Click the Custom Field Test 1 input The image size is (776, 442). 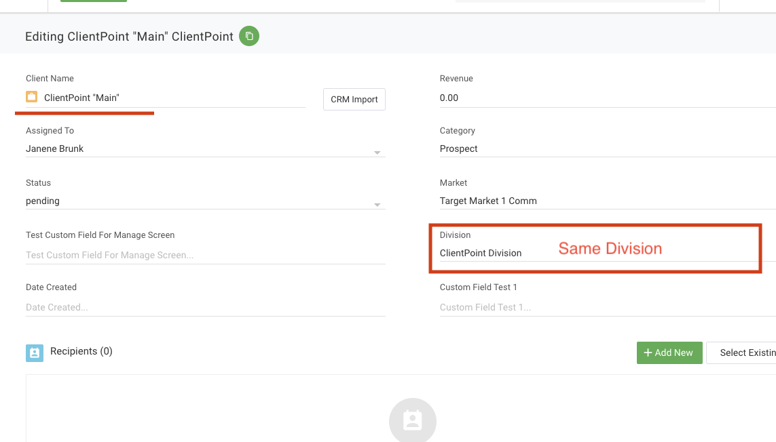tap(608, 308)
